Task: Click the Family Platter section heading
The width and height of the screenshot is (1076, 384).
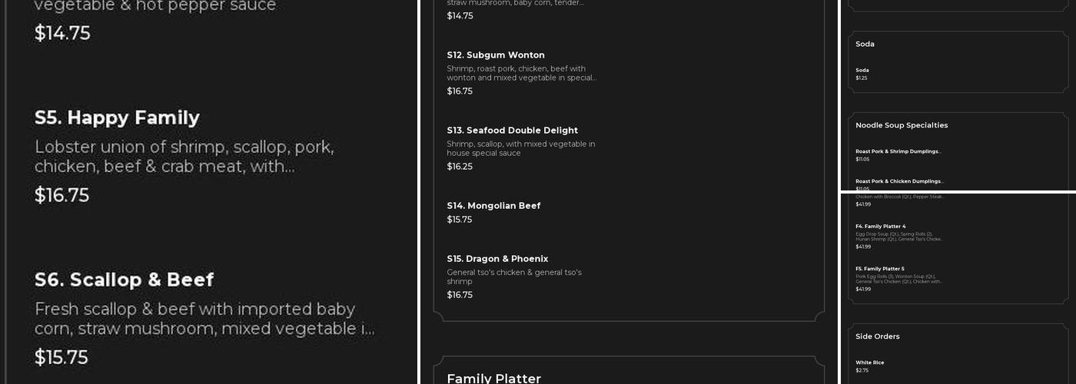Action: (x=493, y=378)
